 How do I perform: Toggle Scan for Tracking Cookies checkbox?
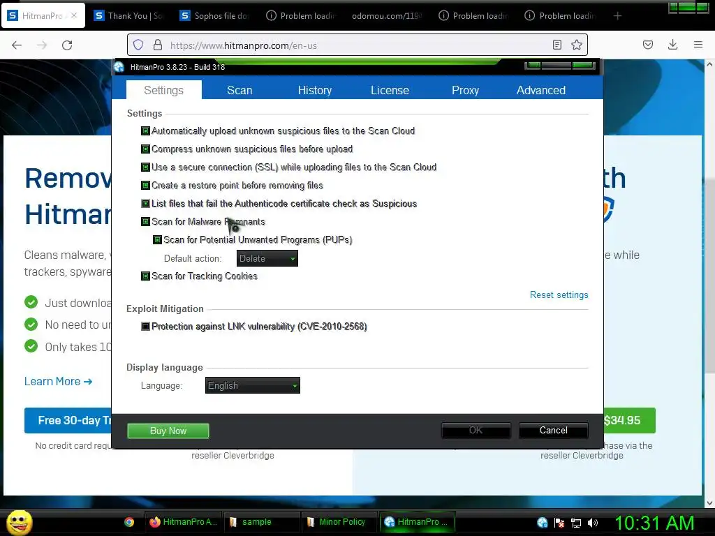[145, 276]
